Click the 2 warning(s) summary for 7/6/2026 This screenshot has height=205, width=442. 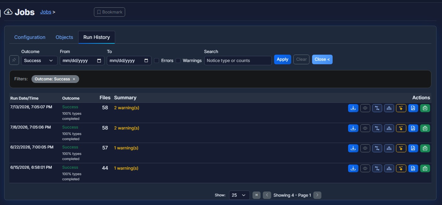127,128
